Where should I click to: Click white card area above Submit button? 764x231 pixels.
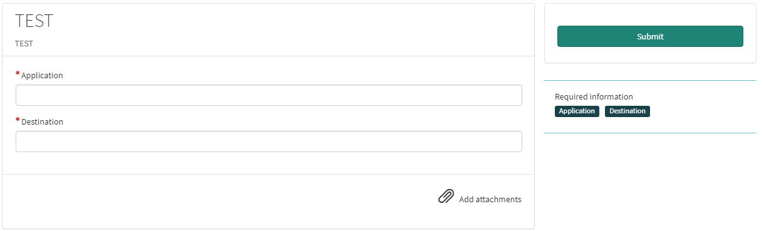pyautogui.click(x=650, y=15)
